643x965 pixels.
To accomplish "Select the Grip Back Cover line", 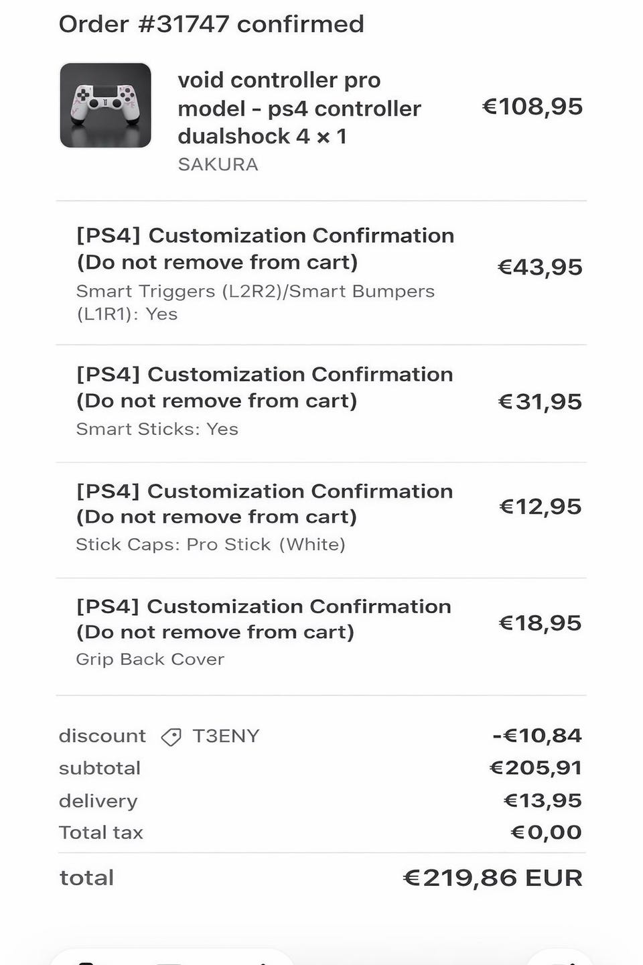I will [x=150, y=659].
